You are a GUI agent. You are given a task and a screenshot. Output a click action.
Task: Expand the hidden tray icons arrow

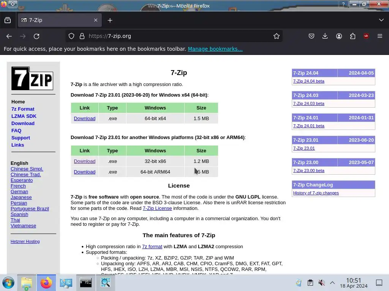pos(332,283)
